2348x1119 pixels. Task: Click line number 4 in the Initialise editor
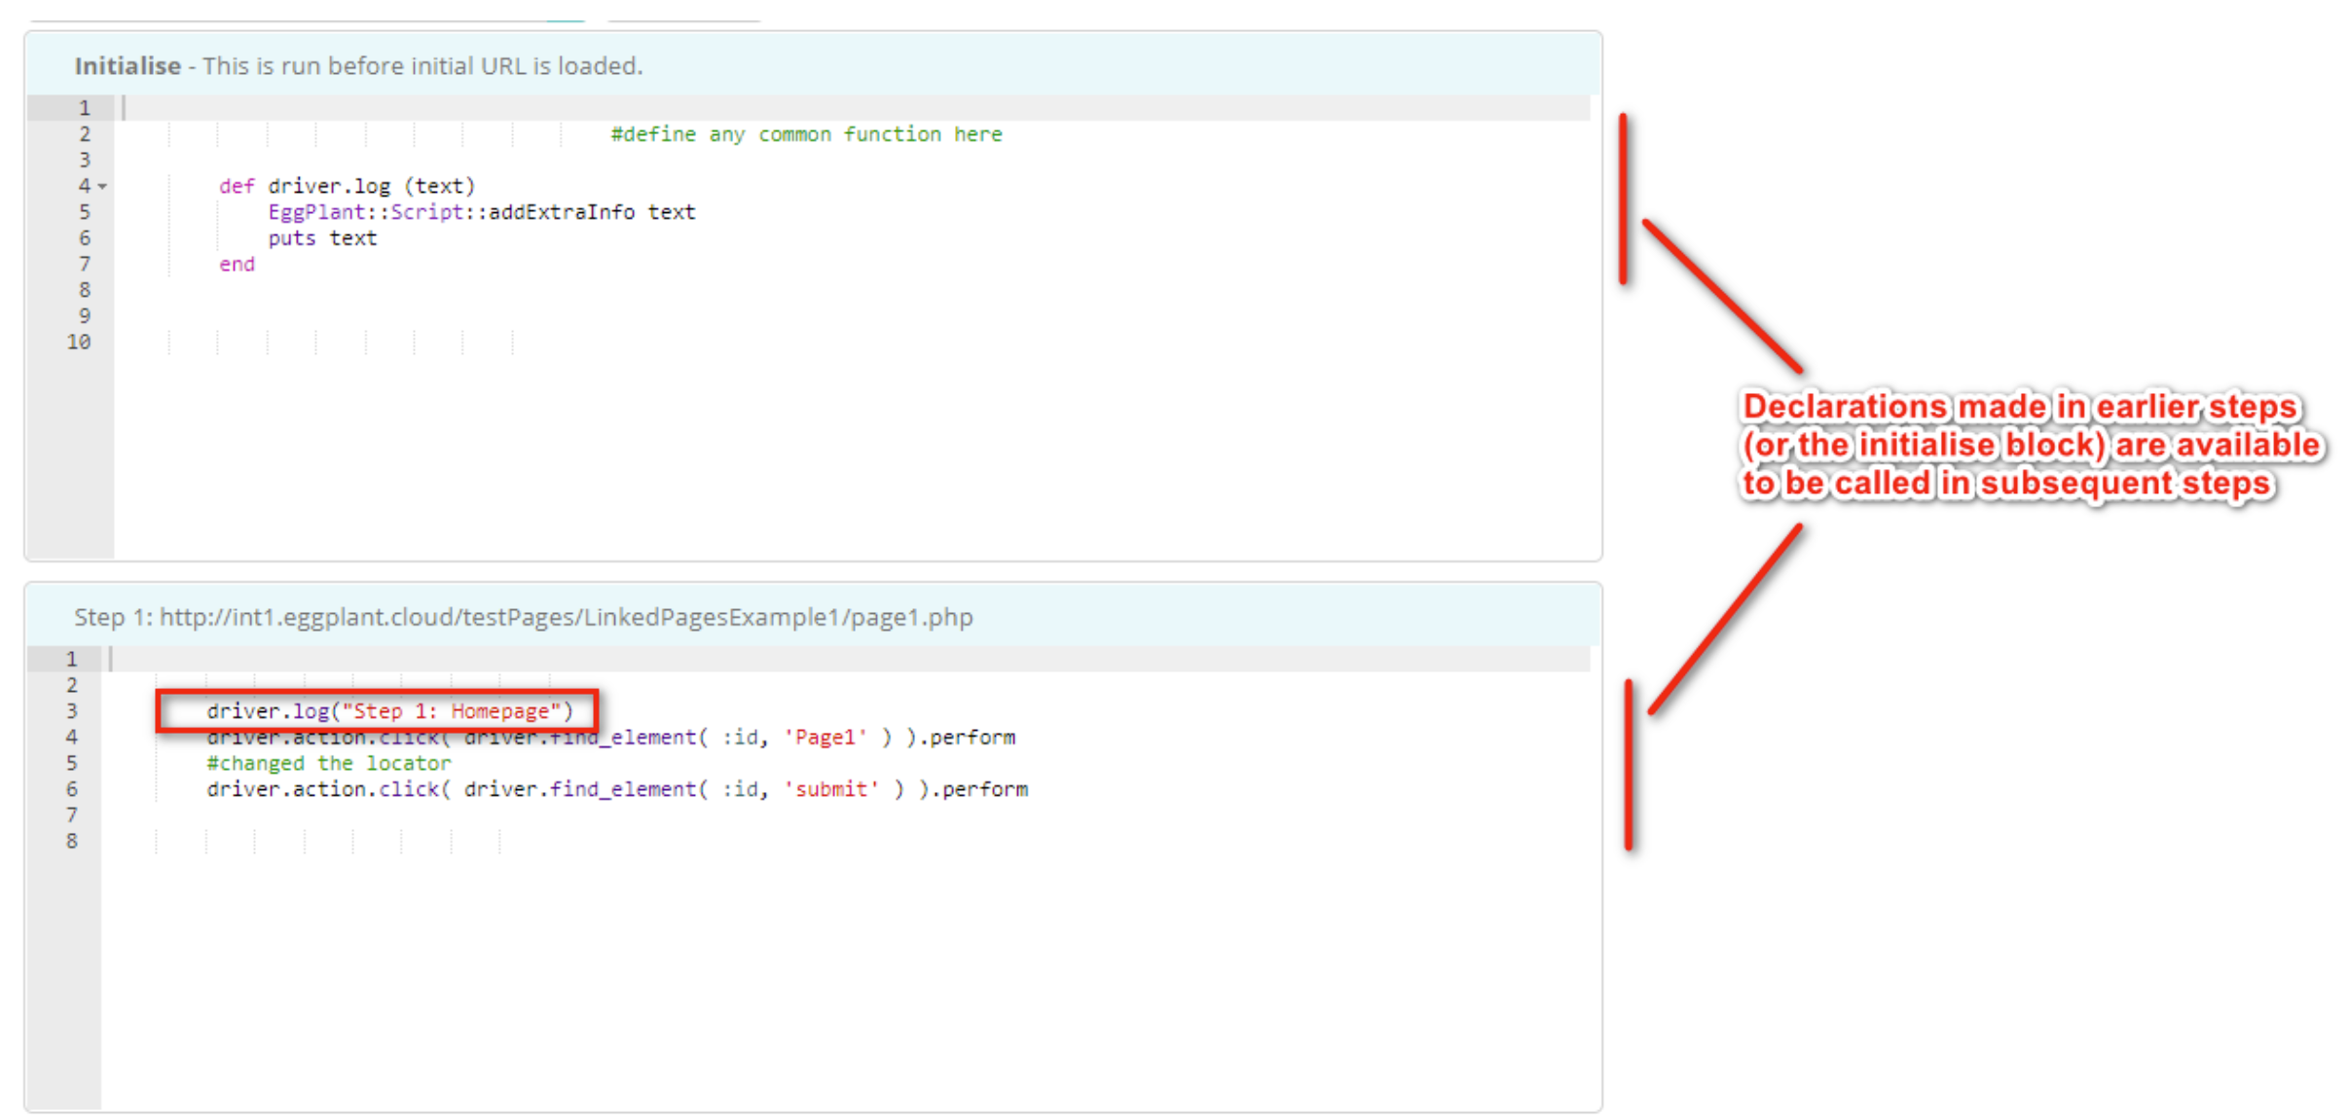point(86,185)
